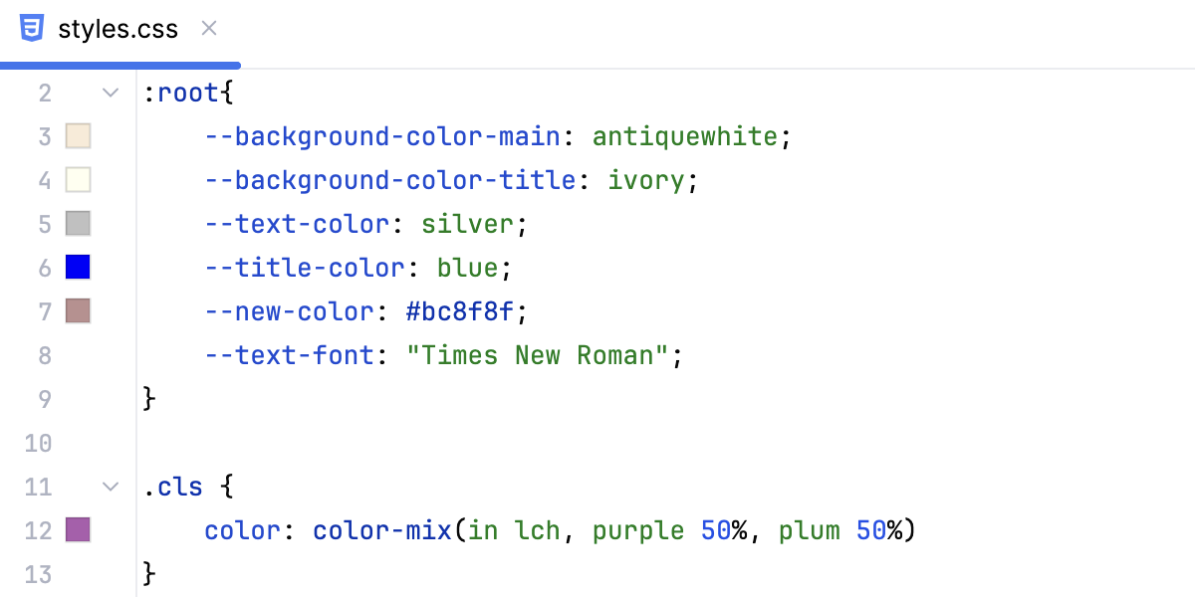Viewport: 1195px width, 597px height.
Task: Close the styles.css editor tab
Action: pos(208,29)
